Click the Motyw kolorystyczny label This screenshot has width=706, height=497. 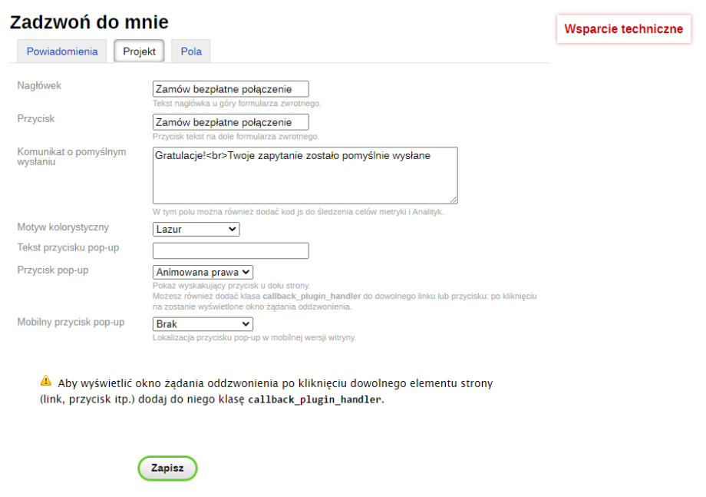click(x=63, y=227)
